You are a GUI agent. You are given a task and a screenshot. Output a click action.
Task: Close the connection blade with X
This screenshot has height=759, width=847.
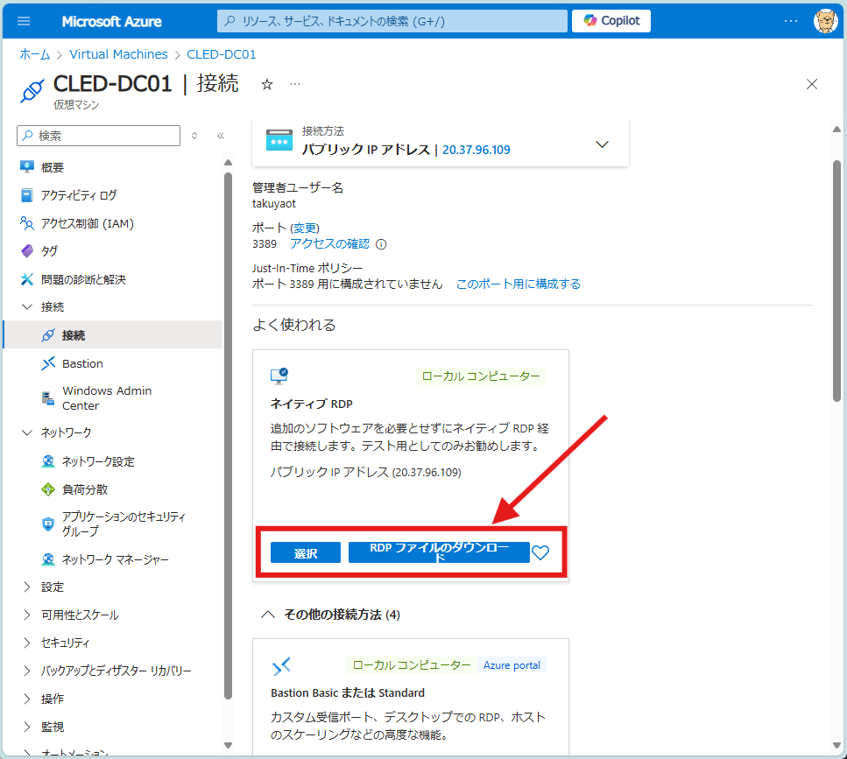811,84
